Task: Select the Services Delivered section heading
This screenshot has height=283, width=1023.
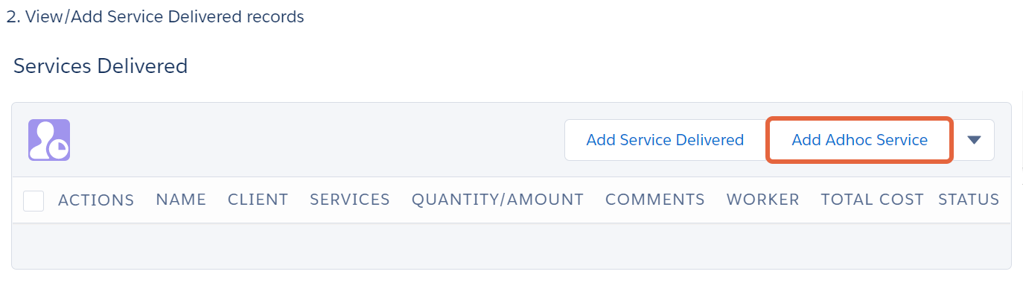Action: 101,66
